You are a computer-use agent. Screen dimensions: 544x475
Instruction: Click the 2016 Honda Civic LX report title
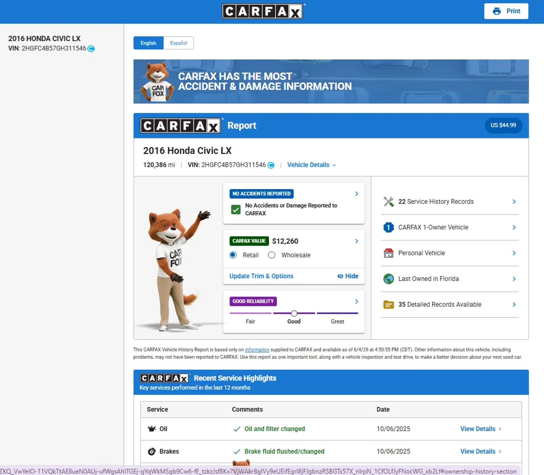pyautogui.click(x=187, y=151)
